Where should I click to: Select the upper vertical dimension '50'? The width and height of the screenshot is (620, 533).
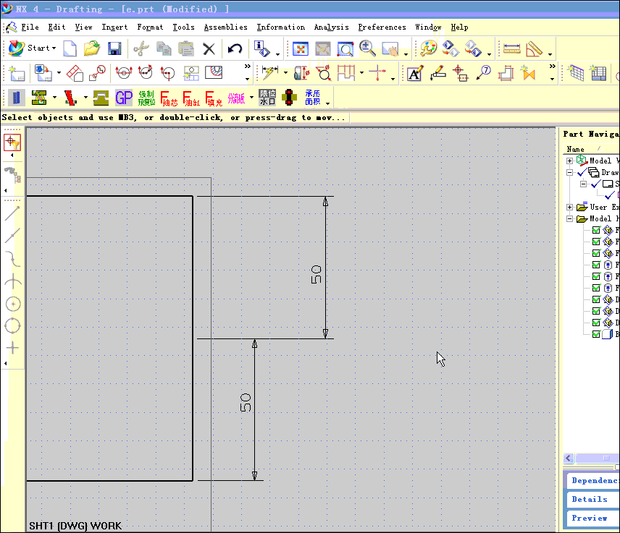coord(316,274)
